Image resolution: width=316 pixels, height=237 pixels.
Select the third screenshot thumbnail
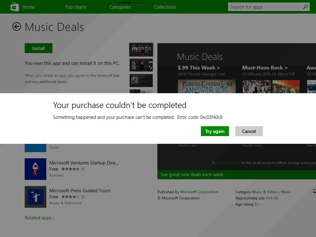(141, 81)
